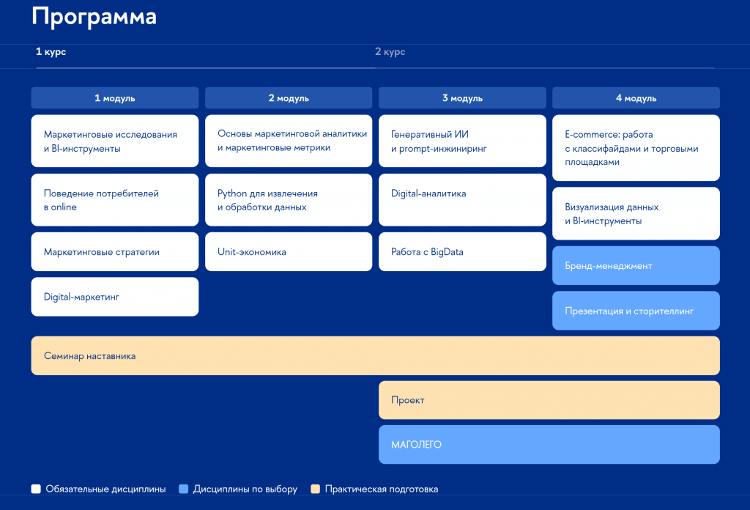Open E-commerce: работа с классифайдами card
The image size is (750, 510).
pos(636,148)
